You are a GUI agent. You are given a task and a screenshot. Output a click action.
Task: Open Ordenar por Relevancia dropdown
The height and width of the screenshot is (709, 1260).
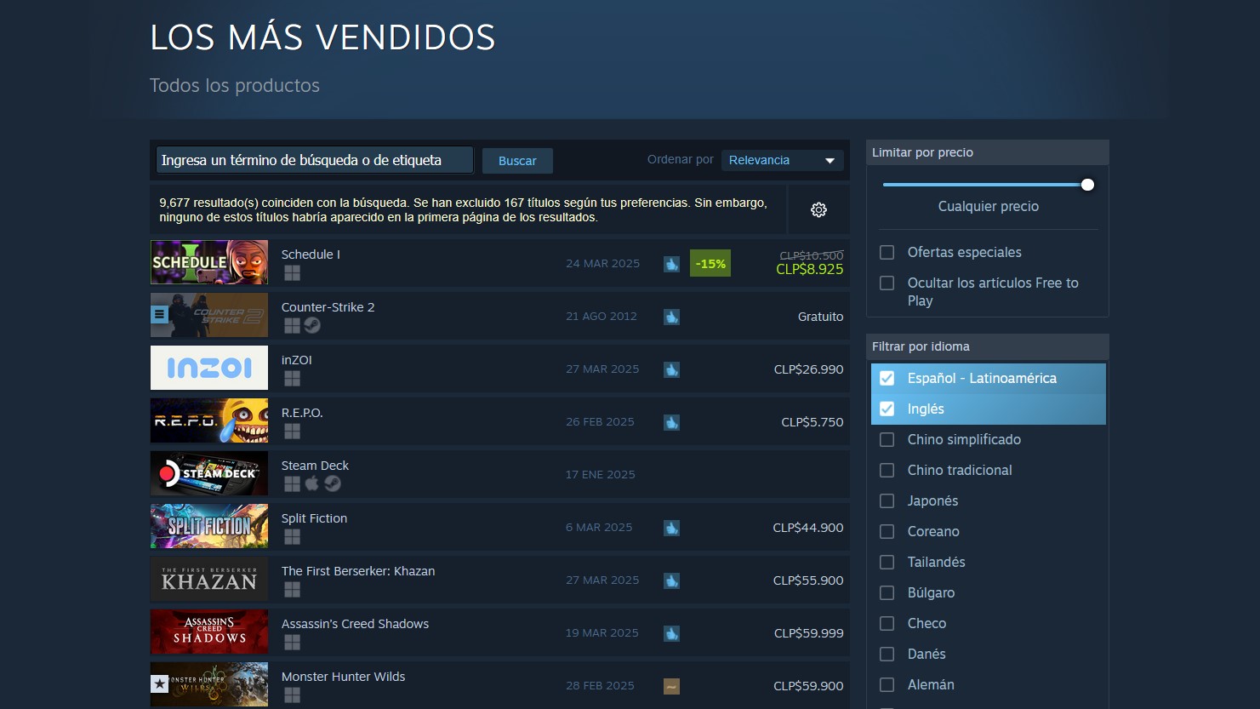click(782, 160)
